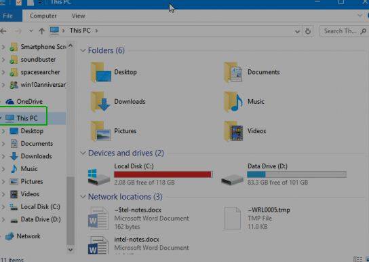Viewport: 369px width, 262px height.
Task: Open Videos in the navigation pane
Action: pyautogui.click(x=24, y=194)
